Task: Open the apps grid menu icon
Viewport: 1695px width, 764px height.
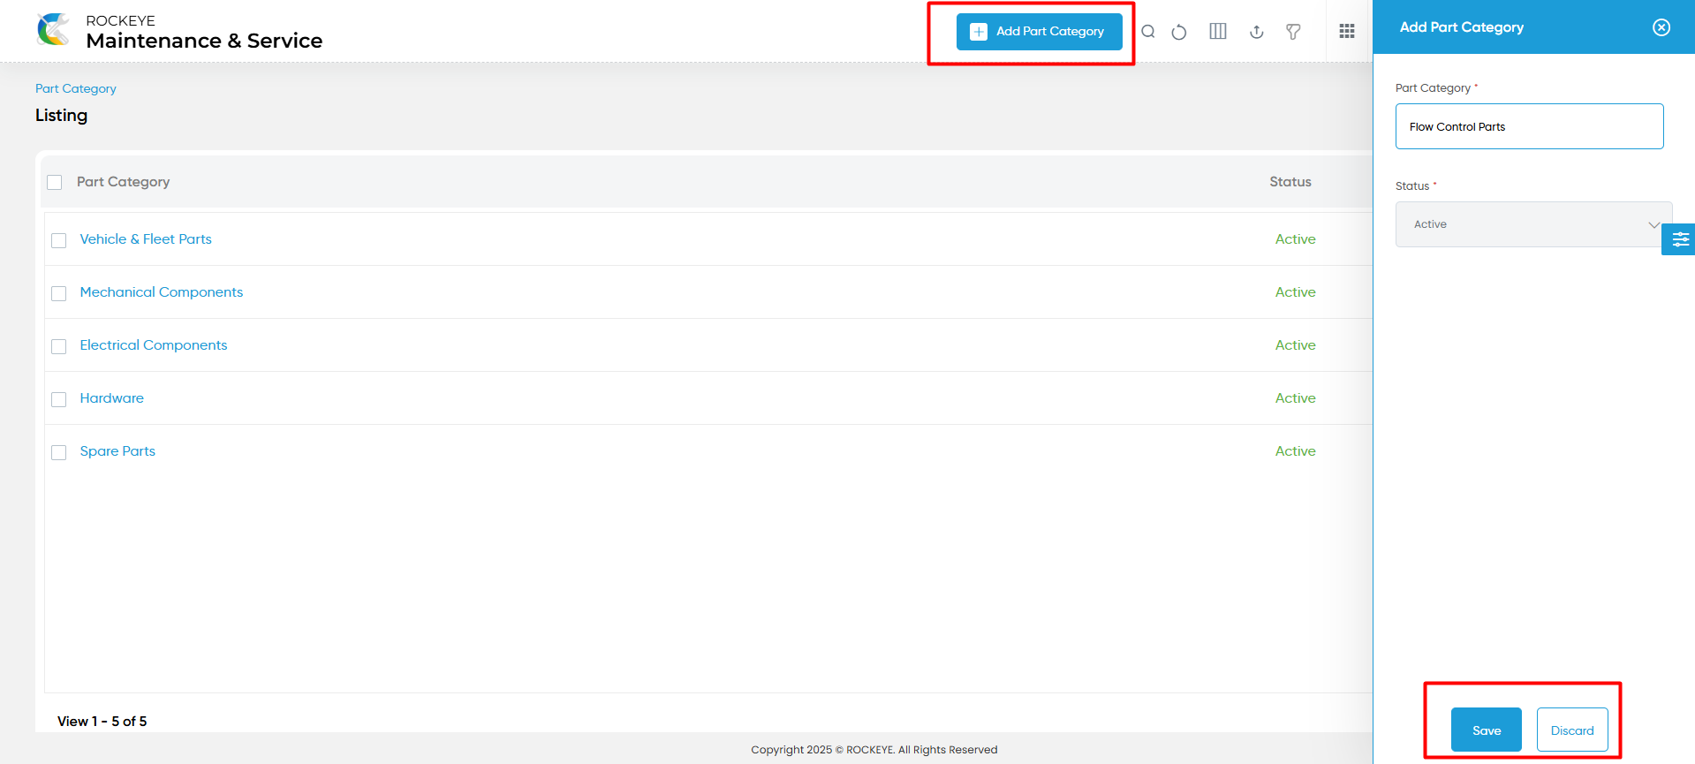Action: click(x=1347, y=32)
